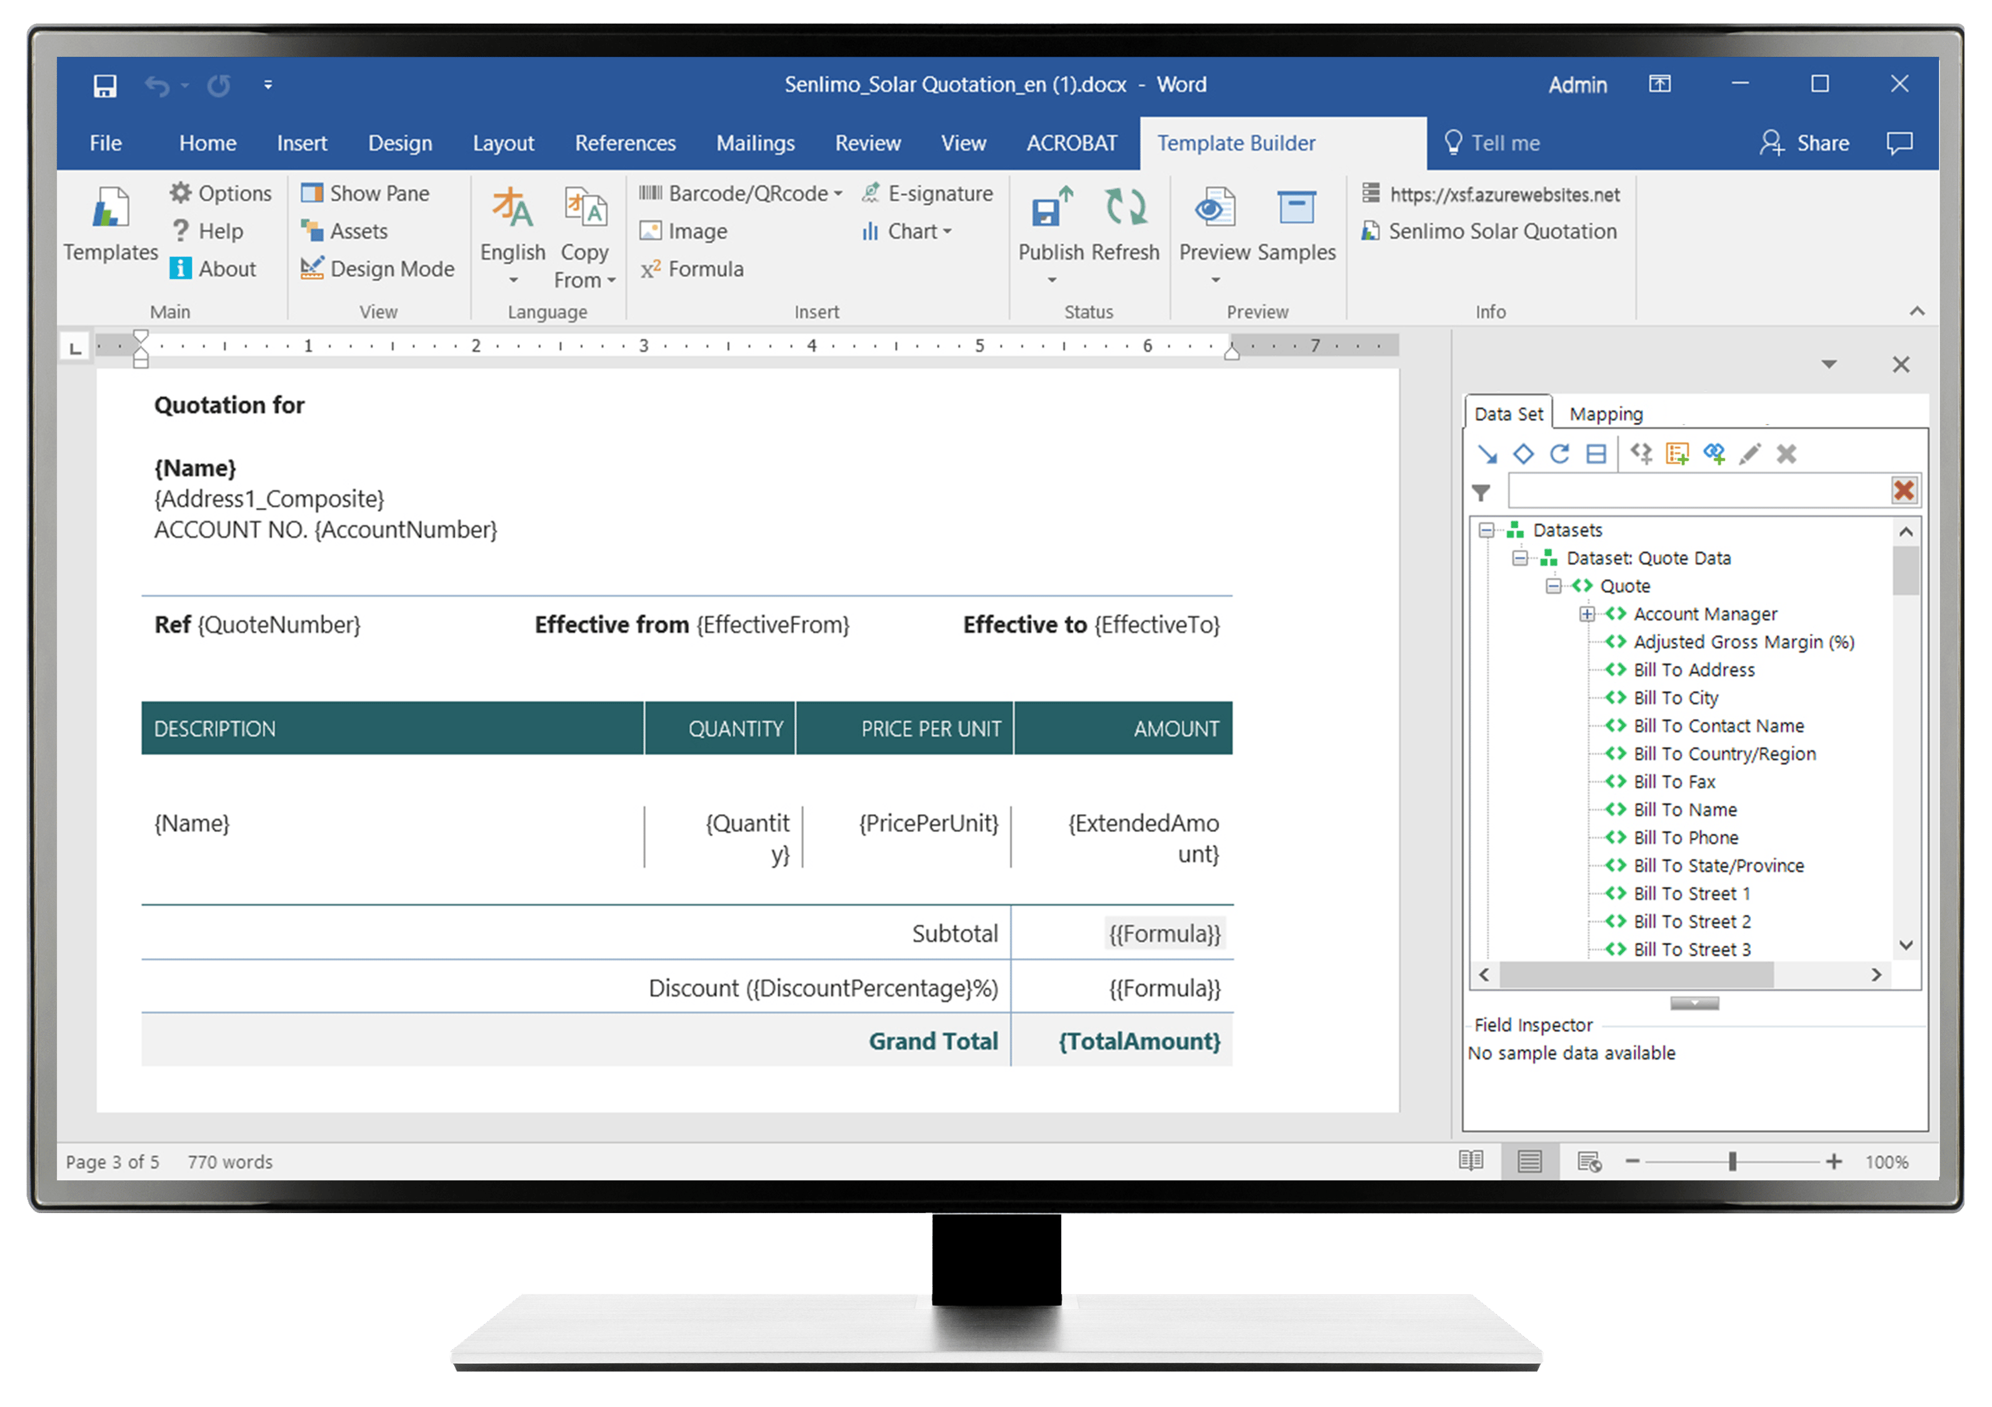The height and width of the screenshot is (1407, 1992).
Task: Switch to the Mapping tab
Action: tap(1606, 414)
